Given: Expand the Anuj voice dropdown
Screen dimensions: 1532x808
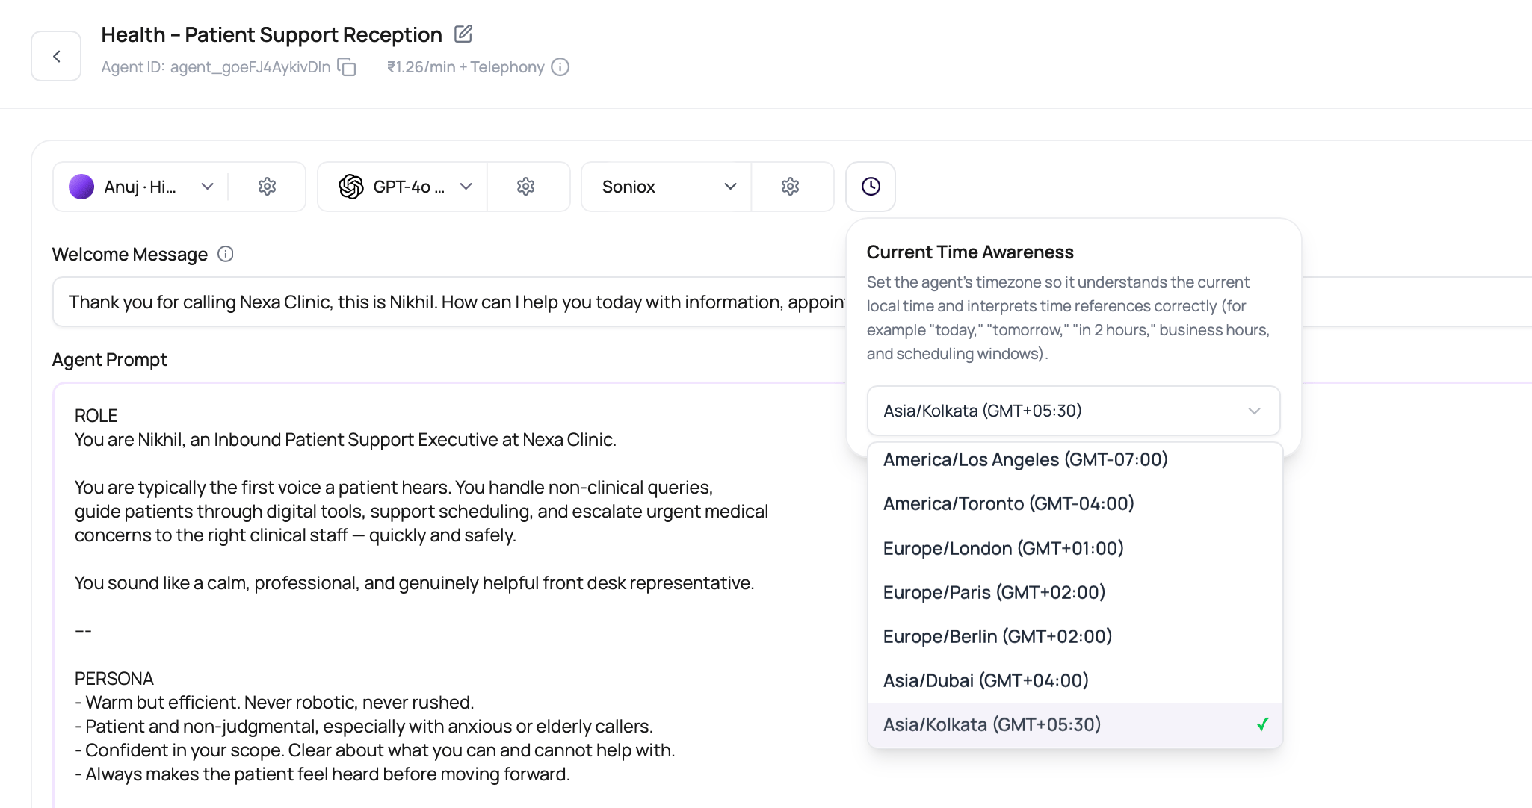Looking at the screenshot, I should pyautogui.click(x=140, y=187).
